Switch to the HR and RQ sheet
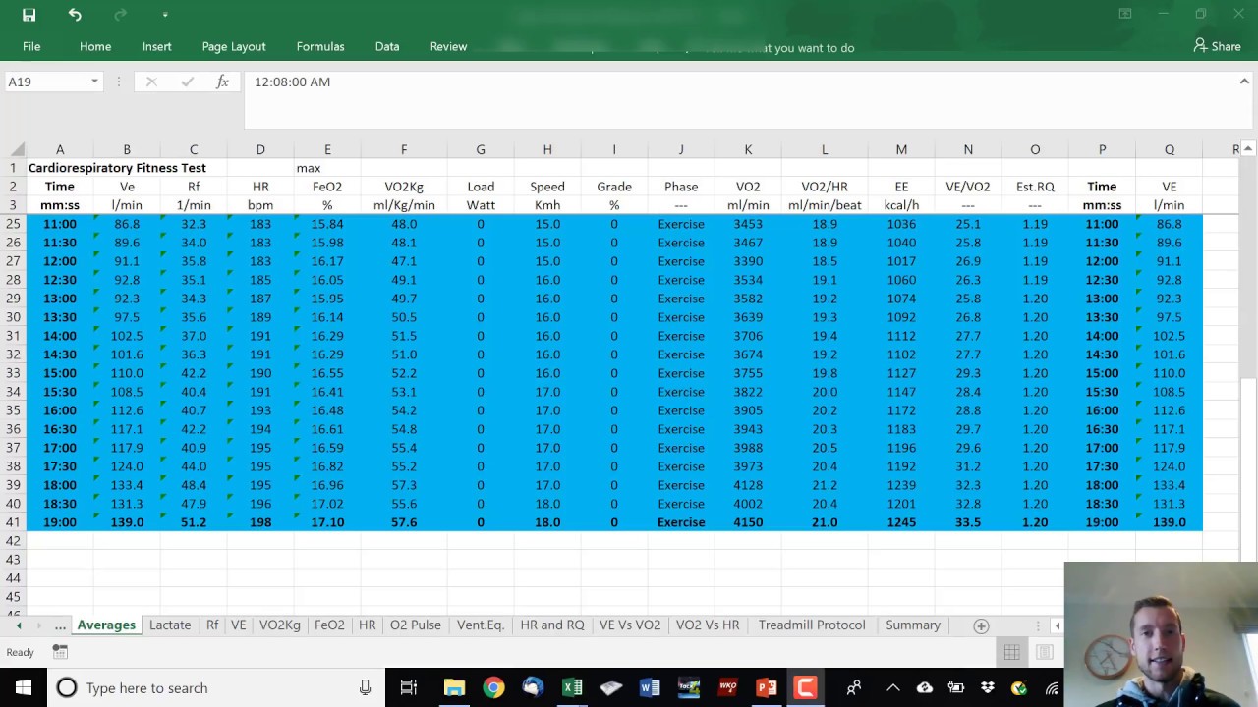This screenshot has height=707, width=1258. coord(552,625)
